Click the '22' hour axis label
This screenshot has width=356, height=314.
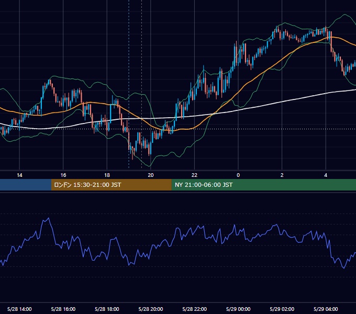coord(194,175)
